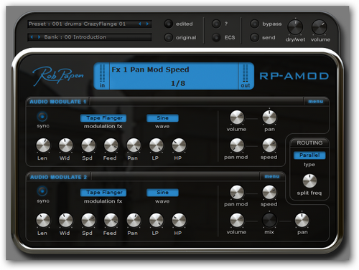The image size is (359, 270).
Task: Click the mix knob in Audio Modulate 2
Action: [269, 220]
